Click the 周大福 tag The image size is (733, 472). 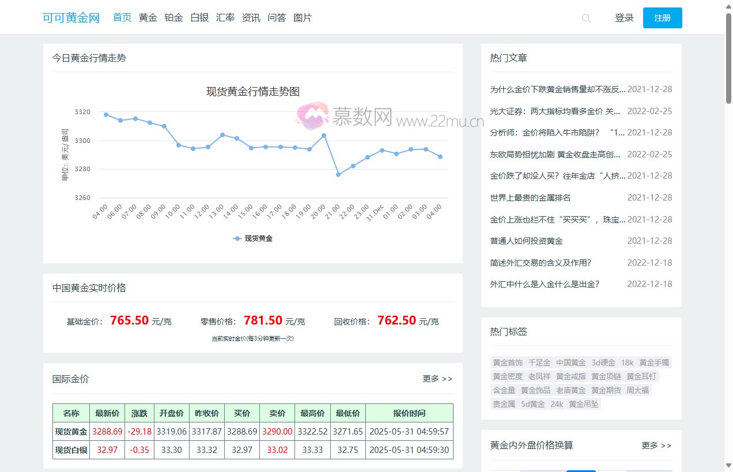pos(638,390)
